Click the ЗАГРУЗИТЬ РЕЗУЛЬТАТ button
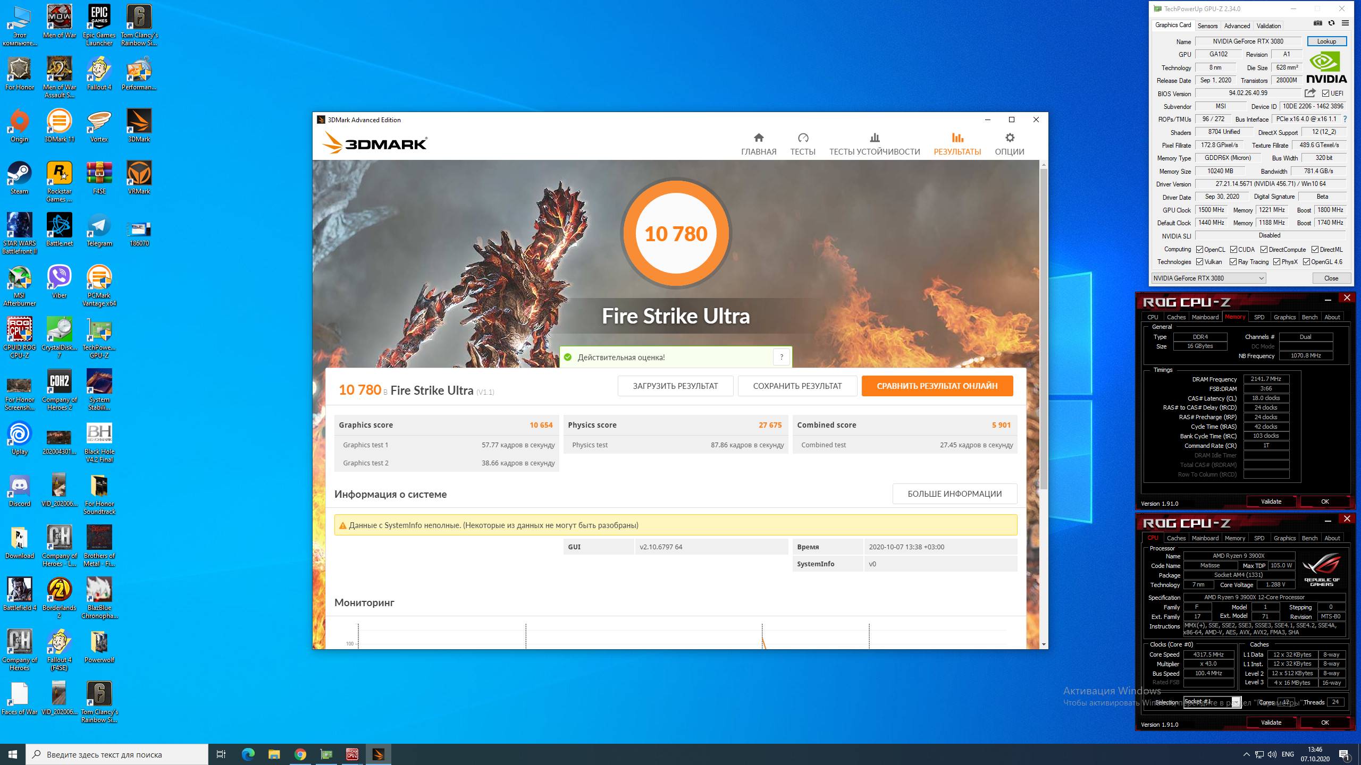Screen dimensions: 1361x765 [675, 386]
